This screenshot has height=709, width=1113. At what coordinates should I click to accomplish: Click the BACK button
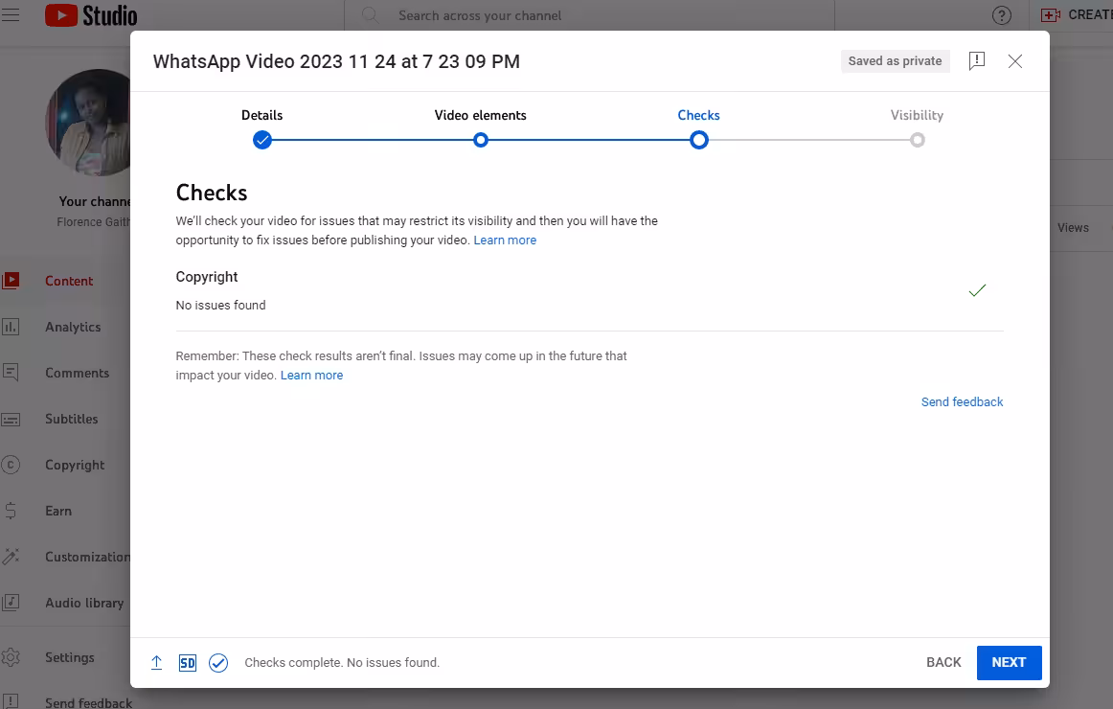tap(943, 663)
